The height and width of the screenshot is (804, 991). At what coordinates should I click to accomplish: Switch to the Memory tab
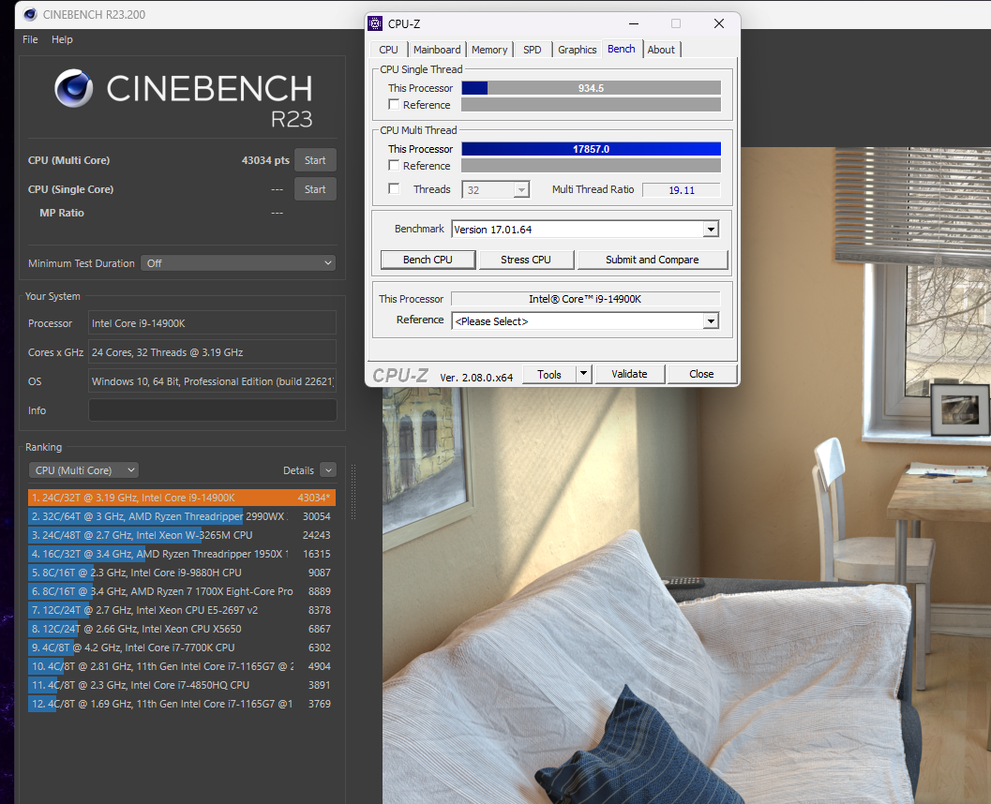(489, 50)
